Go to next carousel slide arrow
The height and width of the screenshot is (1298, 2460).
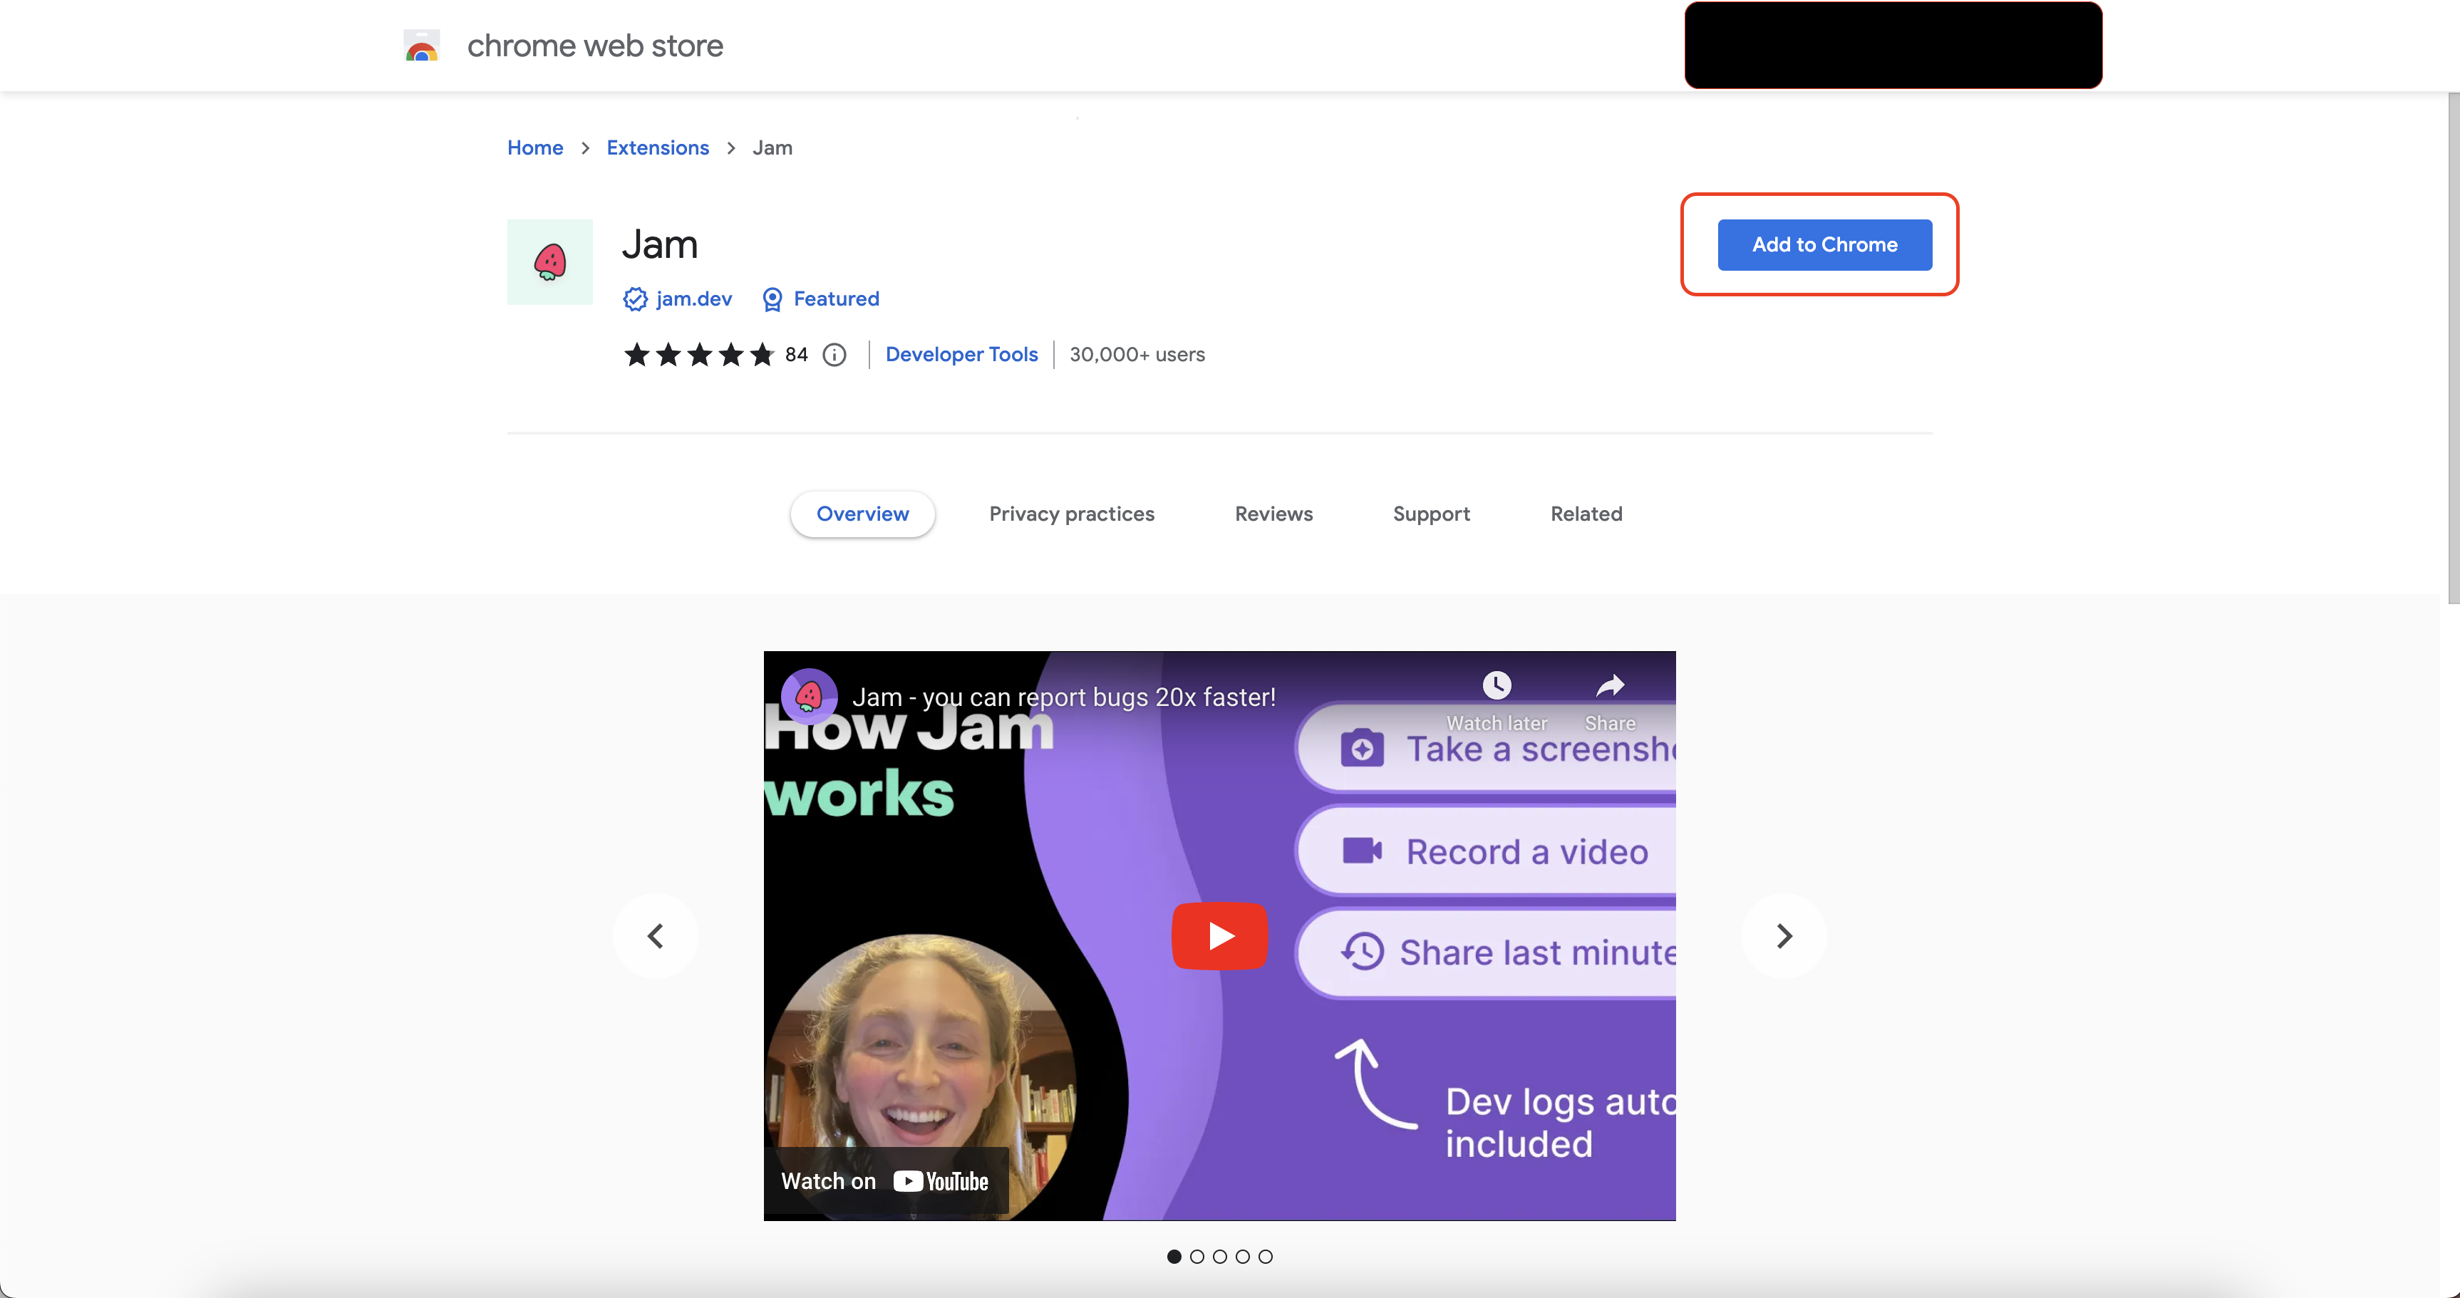[x=1783, y=936]
